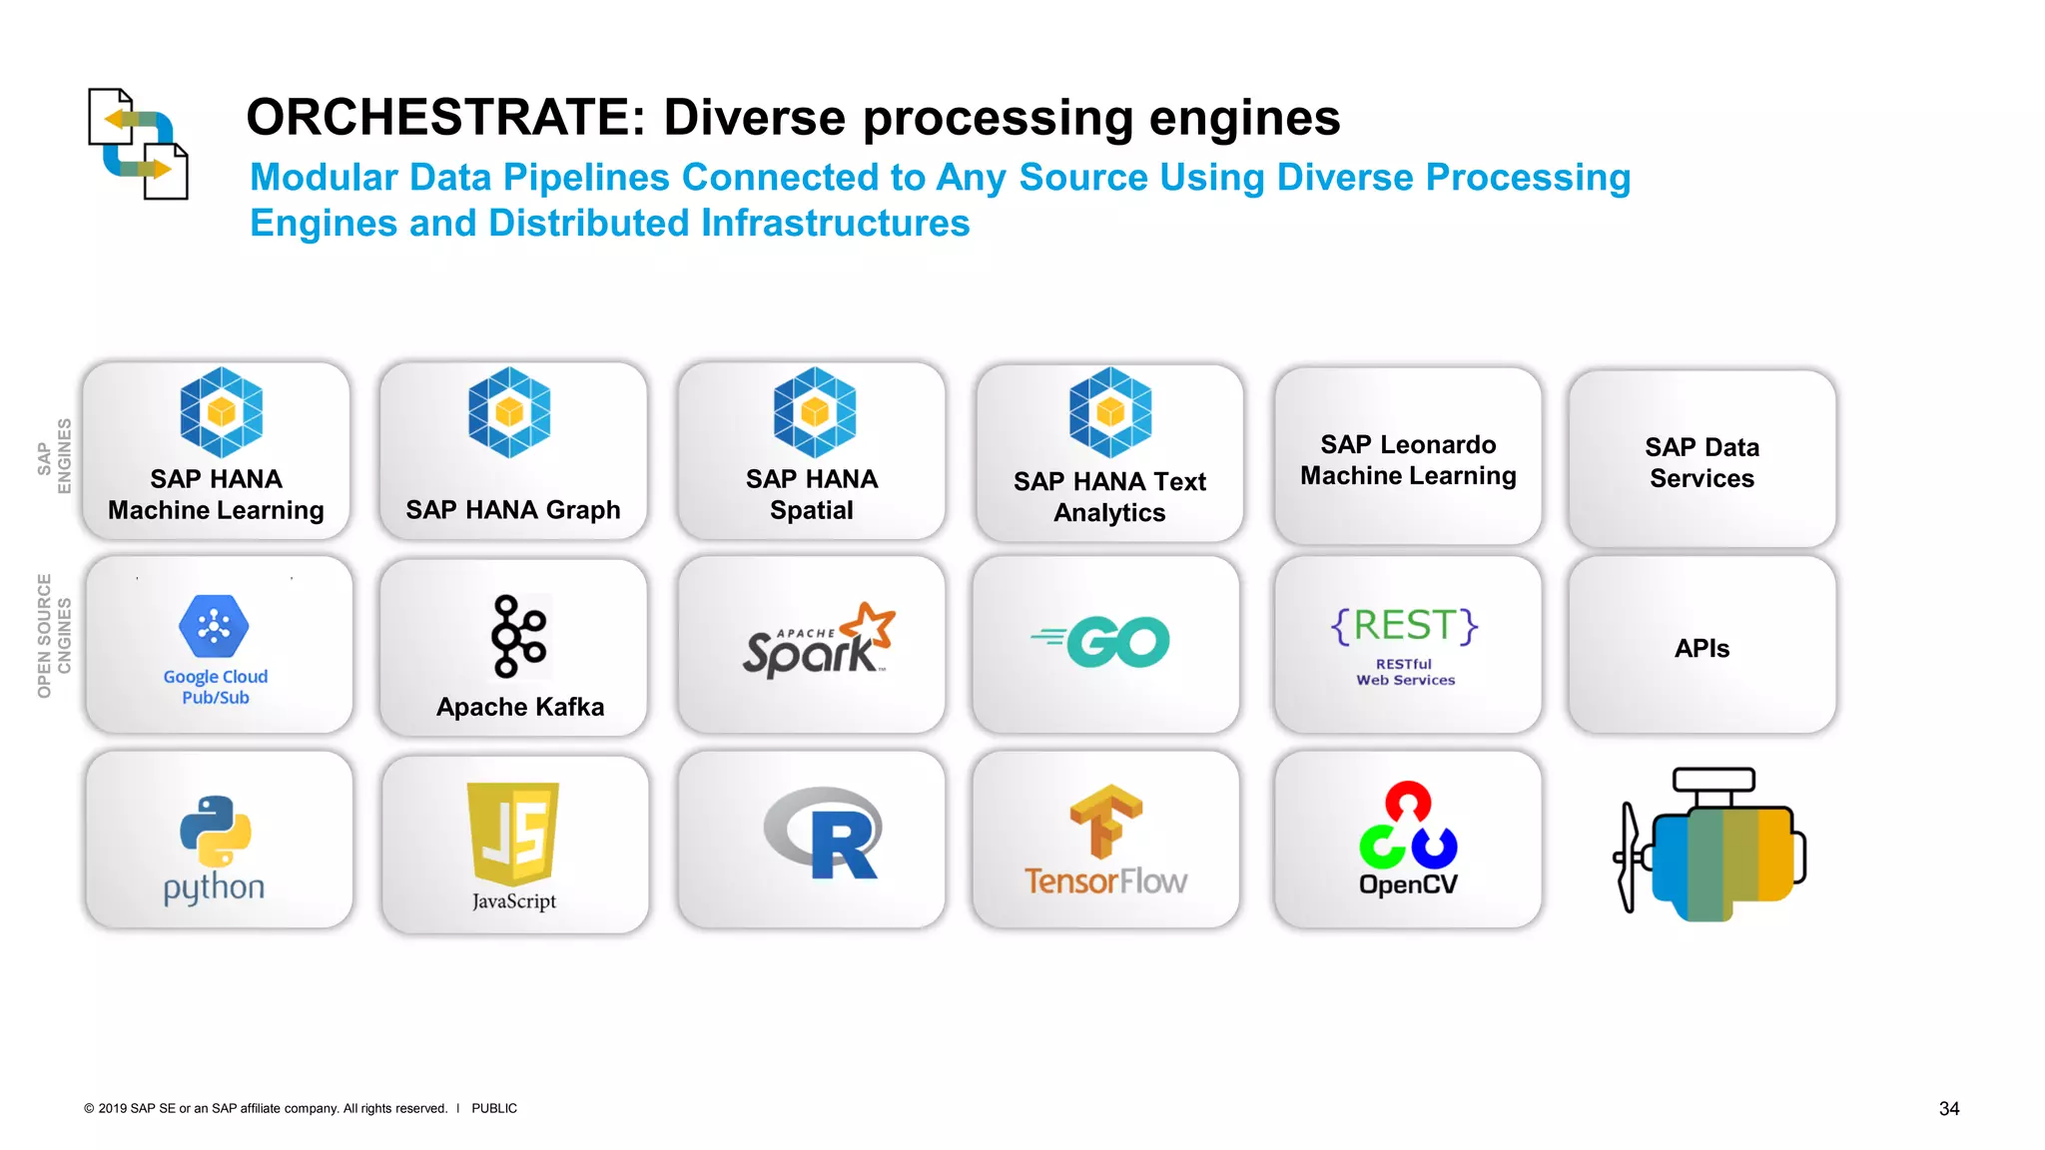Click the Apache Spark logo

point(818,641)
